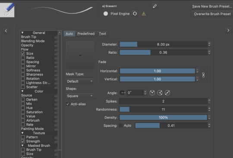Collapse the Texture section
Screen dimensions: 233x158
point(22,133)
